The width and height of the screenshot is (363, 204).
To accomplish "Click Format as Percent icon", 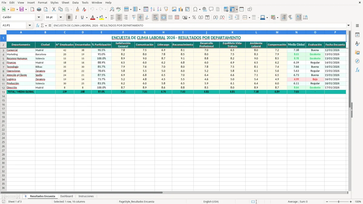I will point(194,18).
